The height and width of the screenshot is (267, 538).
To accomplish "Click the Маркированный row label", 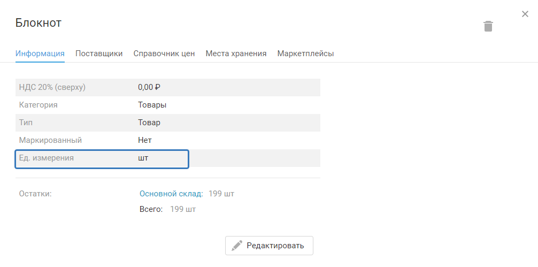I will pos(50,140).
